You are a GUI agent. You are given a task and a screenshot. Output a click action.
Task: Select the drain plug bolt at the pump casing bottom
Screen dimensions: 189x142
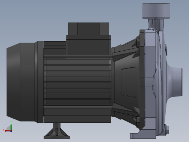tap(168, 130)
